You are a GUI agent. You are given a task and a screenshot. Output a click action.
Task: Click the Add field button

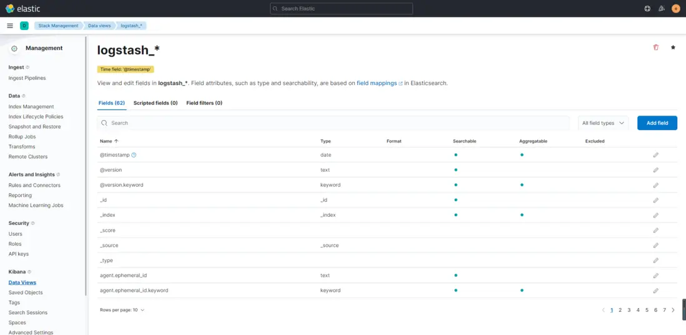(x=657, y=123)
